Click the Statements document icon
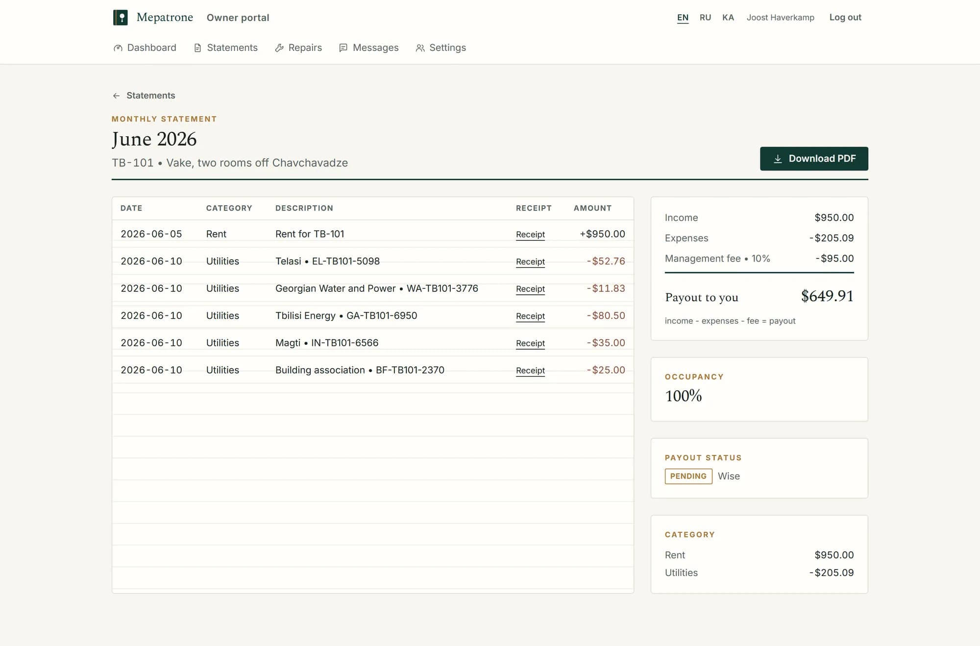The image size is (980, 646). tap(197, 48)
